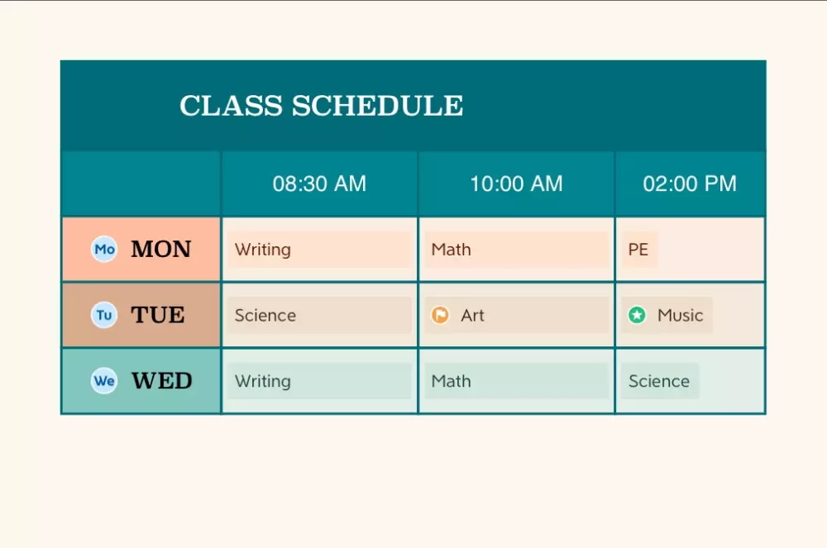Select the CLASS SCHEDULE title

(x=321, y=106)
